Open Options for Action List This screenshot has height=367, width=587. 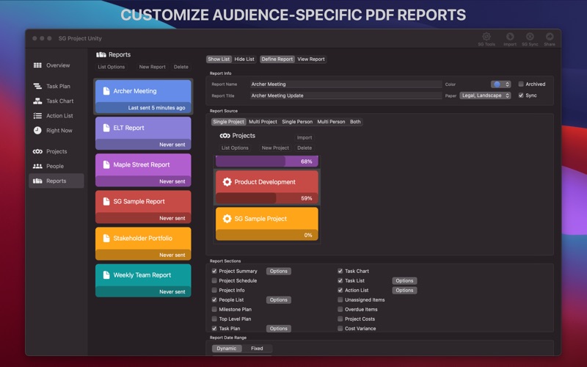[x=404, y=290]
